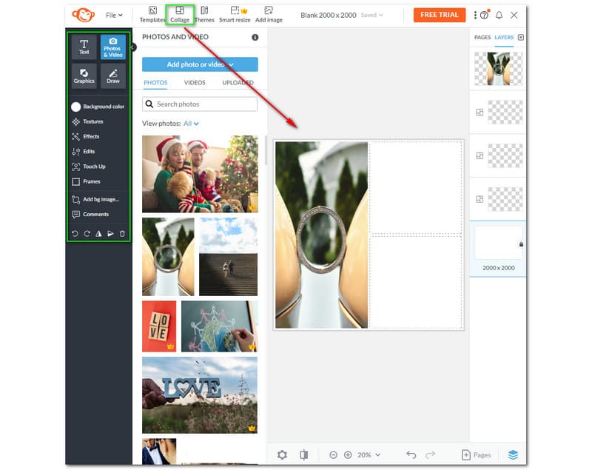Image resolution: width=592 pixels, height=470 pixels.
Task: Select the chalk globe drawing photo thumbnail
Action: [219, 326]
